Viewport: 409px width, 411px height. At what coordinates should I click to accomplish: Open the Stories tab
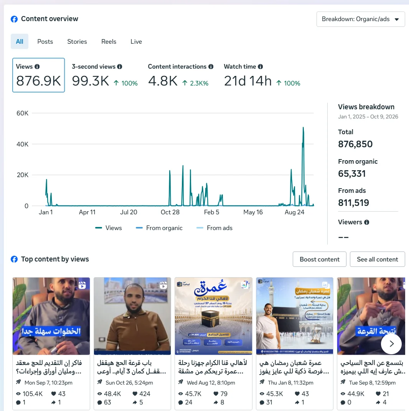point(77,41)
